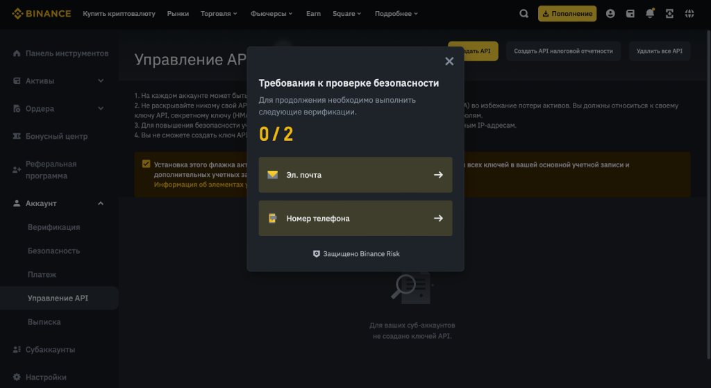Click Удалить все API button

coord(660,51)
